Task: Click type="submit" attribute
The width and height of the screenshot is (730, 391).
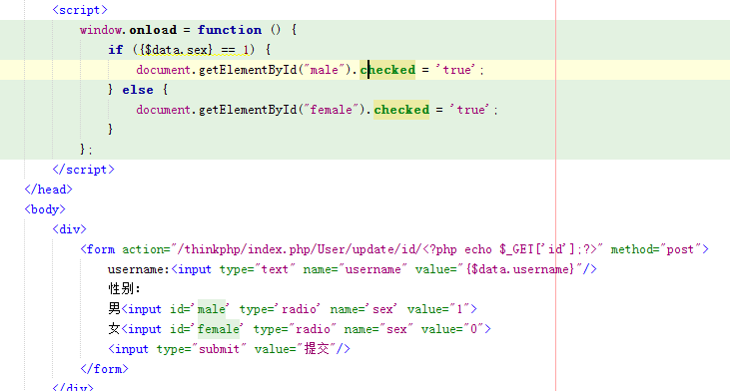Action: [201, 350]
